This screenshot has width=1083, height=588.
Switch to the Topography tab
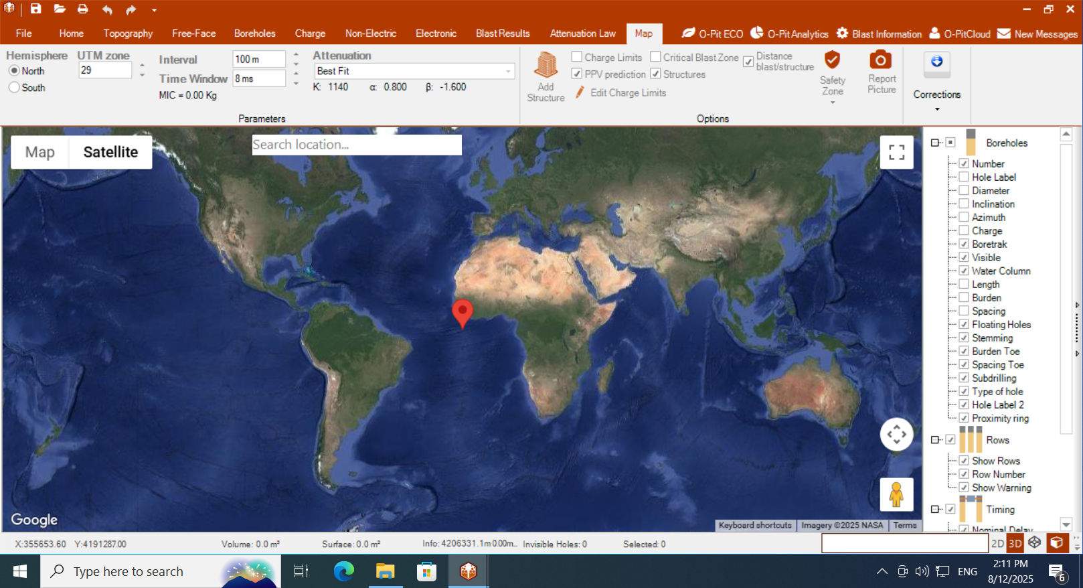(128, 33)
